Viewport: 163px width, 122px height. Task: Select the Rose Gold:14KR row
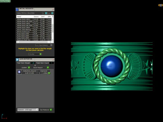34,36
